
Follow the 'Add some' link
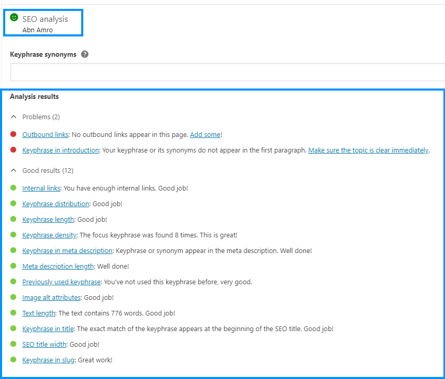205,134
